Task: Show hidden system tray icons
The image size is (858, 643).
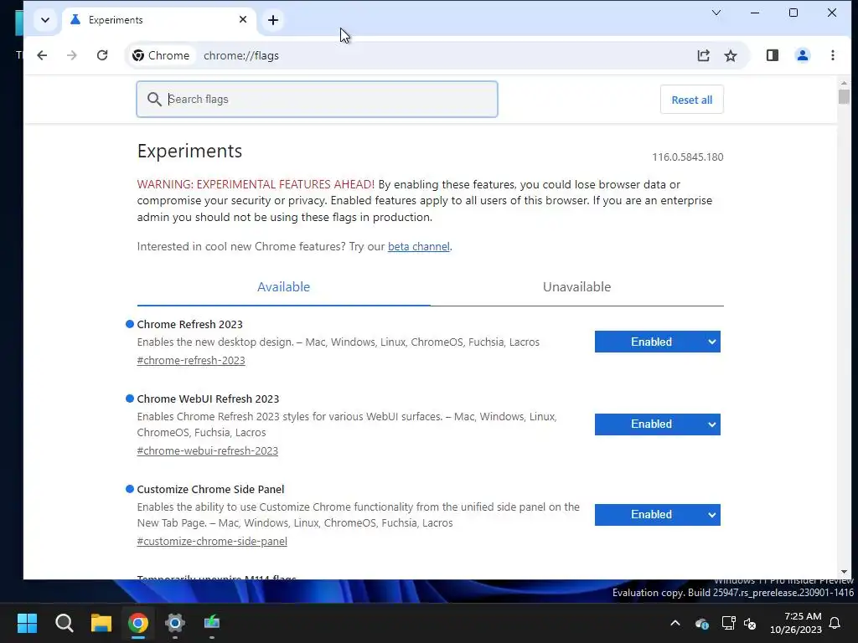Action: (x=675, y=623)
